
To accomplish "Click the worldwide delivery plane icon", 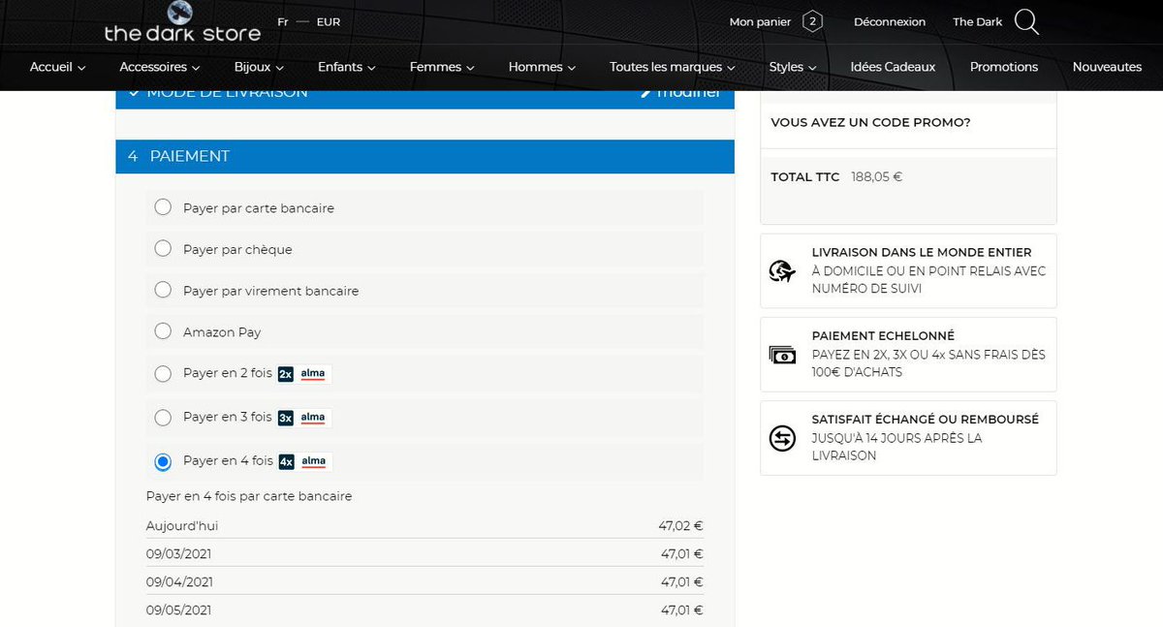I will pyautogui.click(x=782, y=271).
